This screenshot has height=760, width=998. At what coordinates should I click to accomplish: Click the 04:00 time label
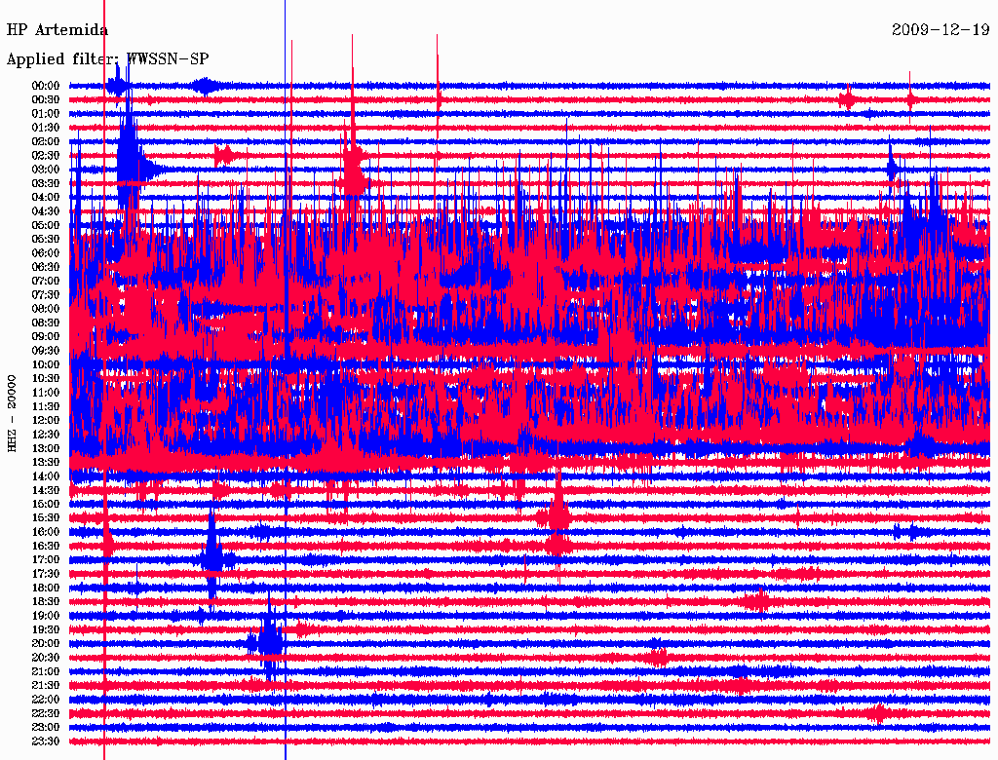[46, 198]
